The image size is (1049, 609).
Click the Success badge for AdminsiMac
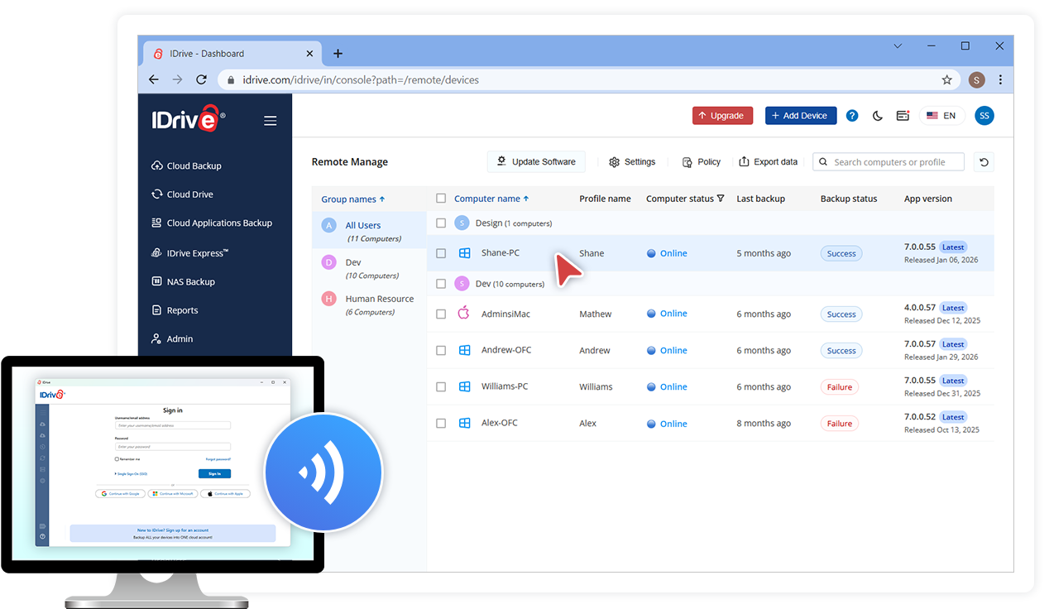coord(841,314)
